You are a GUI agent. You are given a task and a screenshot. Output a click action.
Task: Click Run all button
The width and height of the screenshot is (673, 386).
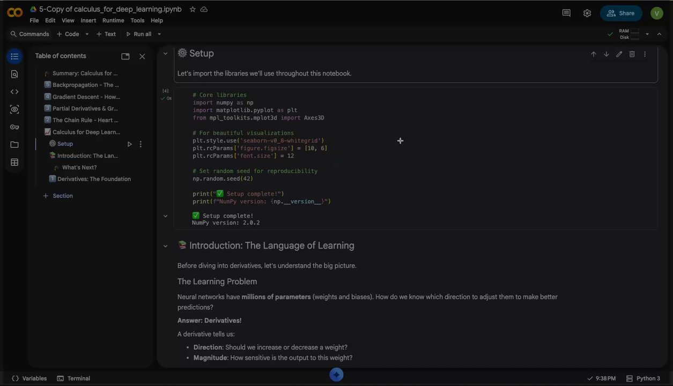click(x=138, y=34)
